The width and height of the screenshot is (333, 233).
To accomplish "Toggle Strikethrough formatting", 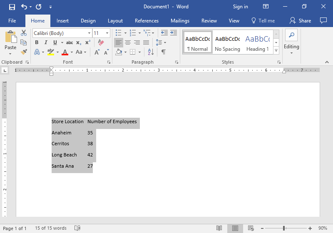I will [x=69, y=42].
